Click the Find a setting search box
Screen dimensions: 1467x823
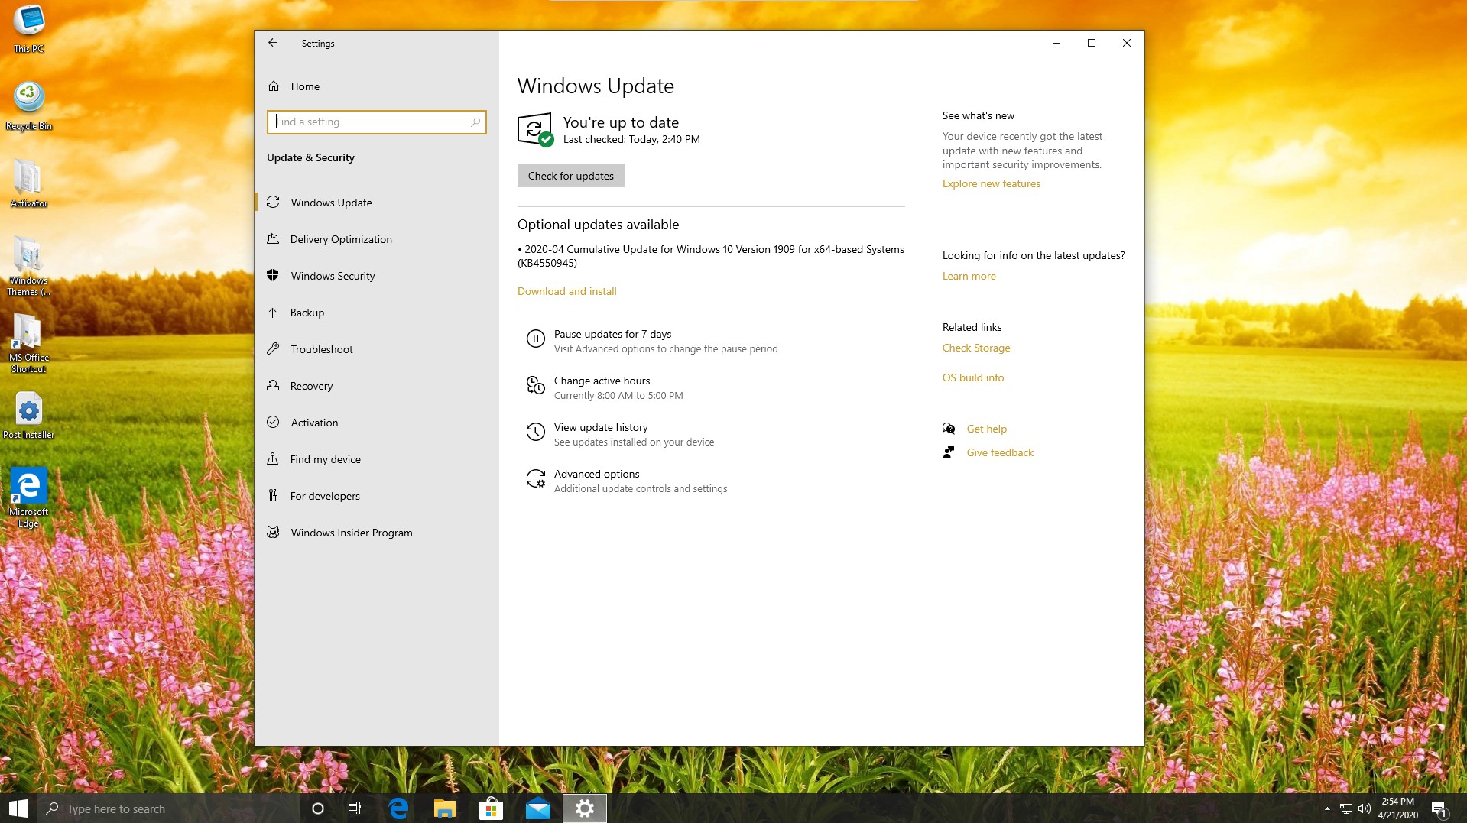[x=376, y=122]
